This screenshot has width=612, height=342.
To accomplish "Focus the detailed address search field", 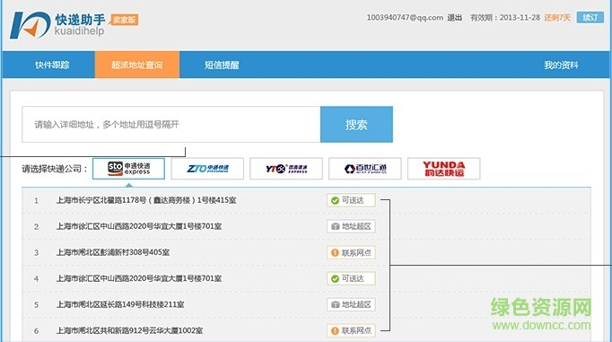I will [x=171, y=125].
